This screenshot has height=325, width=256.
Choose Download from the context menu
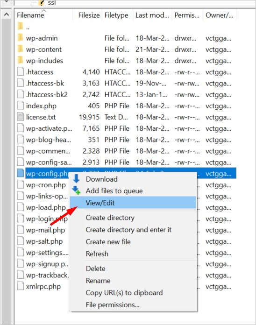click(133, 179)
